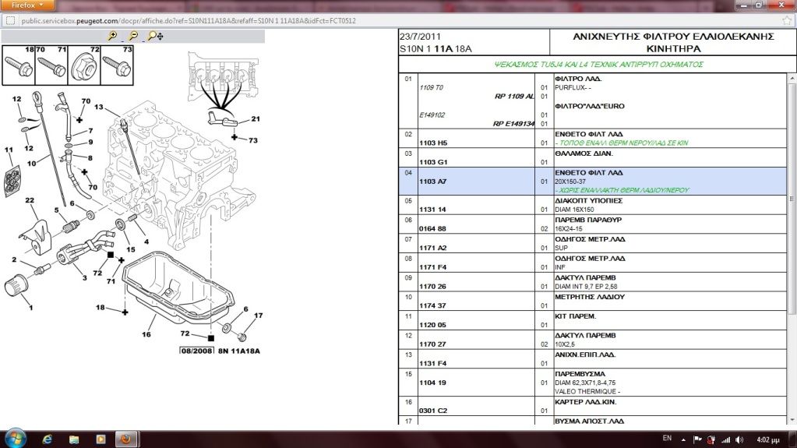Open the Action Center flag icon
Viewport: 797px width, 448px height.
[x=697, y=439]
